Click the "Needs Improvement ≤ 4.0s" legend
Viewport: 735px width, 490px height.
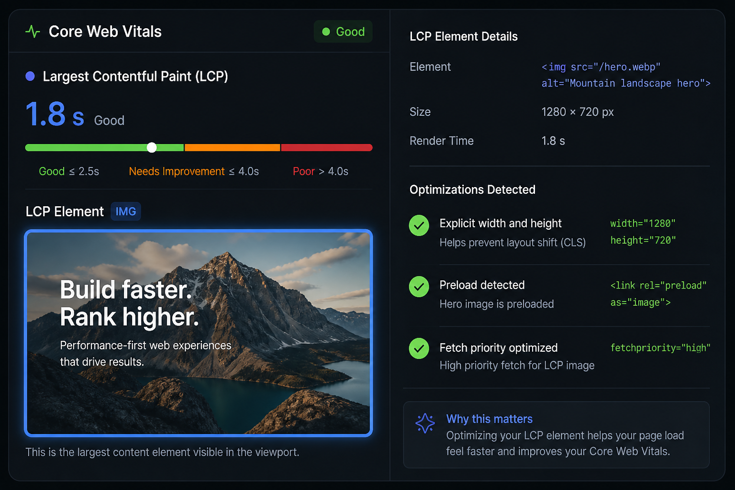[194, 171]
